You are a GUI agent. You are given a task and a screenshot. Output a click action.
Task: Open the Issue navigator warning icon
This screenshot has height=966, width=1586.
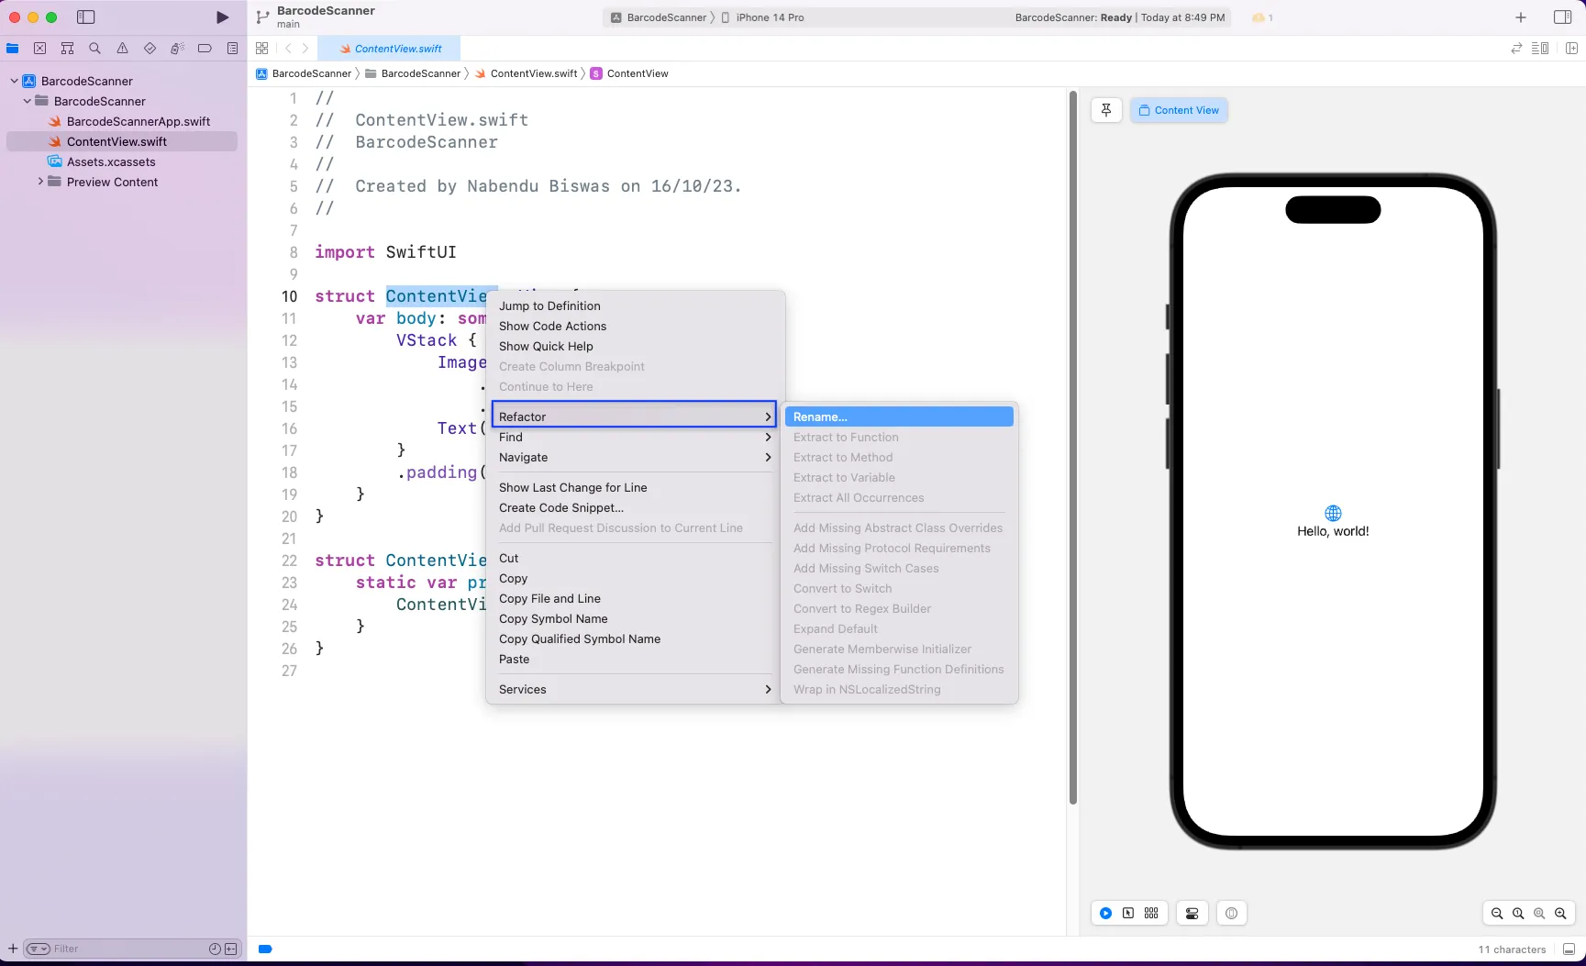122,49
